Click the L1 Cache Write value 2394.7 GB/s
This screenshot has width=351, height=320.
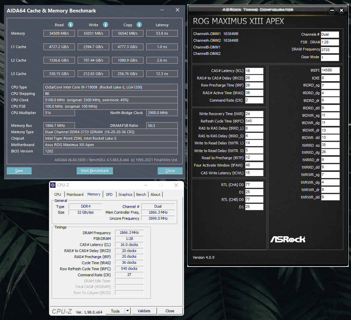(x=93, y=47)
